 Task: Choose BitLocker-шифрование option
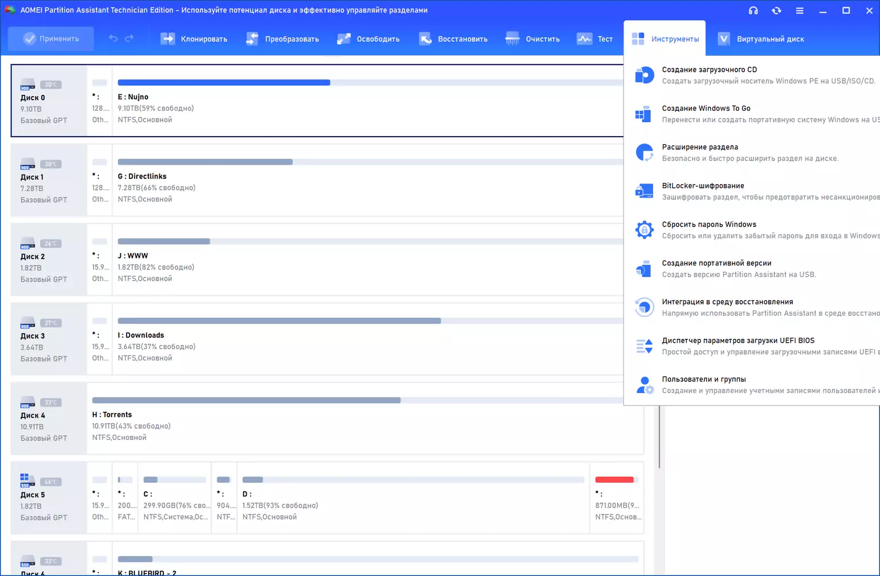tap(752, 191)
